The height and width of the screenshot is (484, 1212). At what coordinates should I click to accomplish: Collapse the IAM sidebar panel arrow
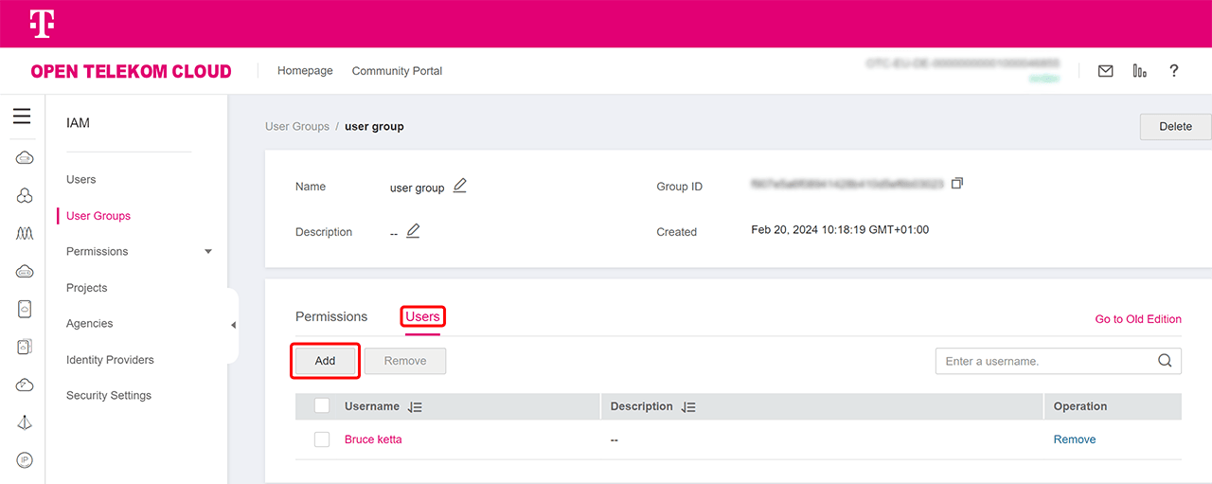coord(233,326)
